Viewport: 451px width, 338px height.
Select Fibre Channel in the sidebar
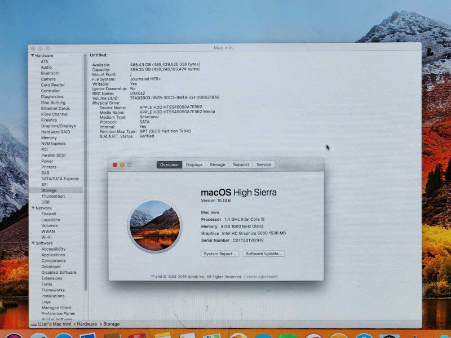pos(54,114)
